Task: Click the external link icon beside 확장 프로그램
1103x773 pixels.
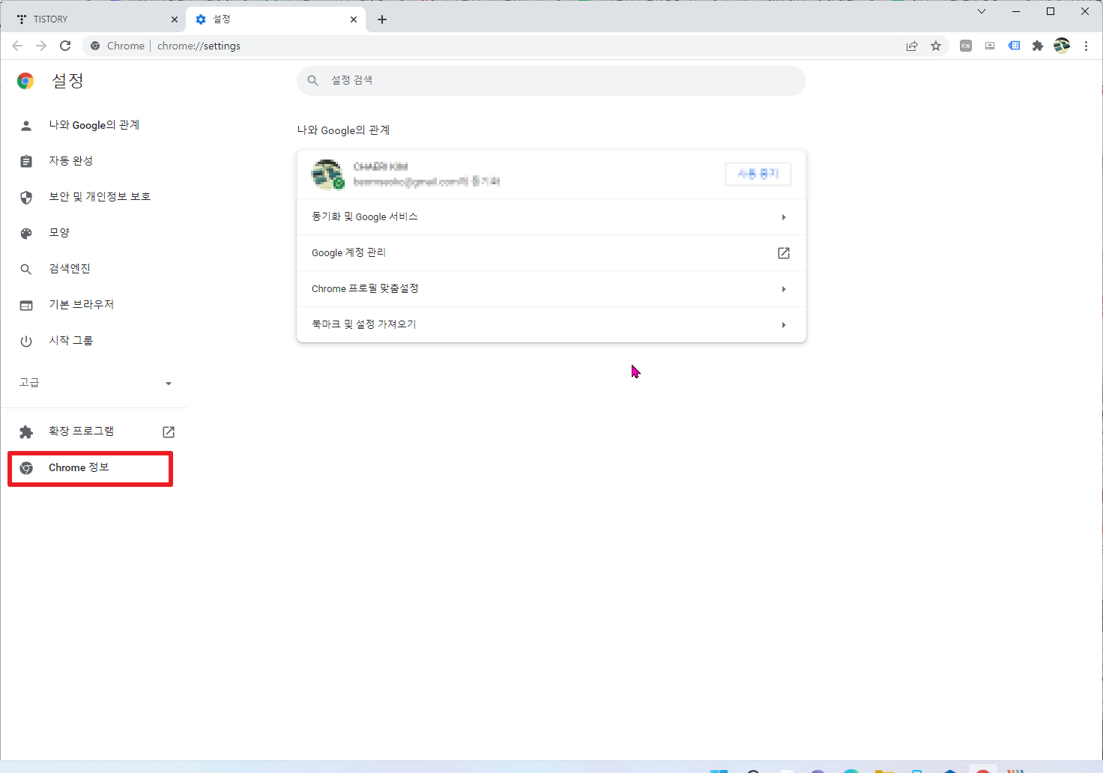Action: point(169,432)
